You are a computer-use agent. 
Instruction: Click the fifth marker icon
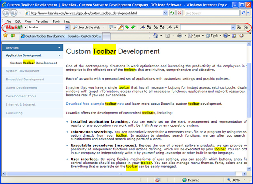tap(169, 27)
